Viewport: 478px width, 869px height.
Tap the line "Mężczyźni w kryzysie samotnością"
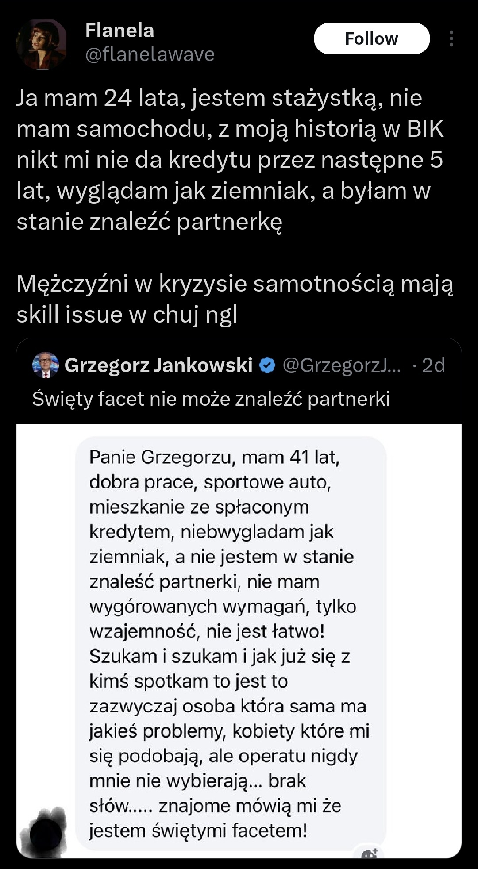(x=235, y=284)
